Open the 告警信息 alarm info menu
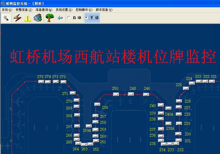 click(24, 10)
